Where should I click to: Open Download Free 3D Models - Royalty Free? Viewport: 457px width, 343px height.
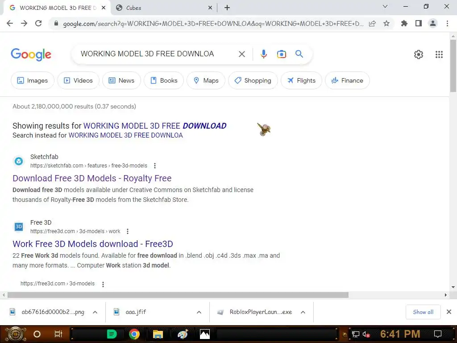tap(92, 178)
